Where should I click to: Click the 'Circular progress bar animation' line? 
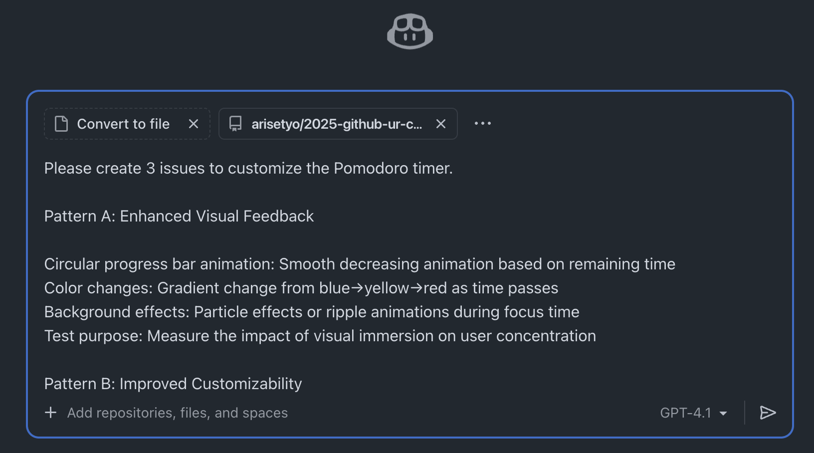coord(359,264)
